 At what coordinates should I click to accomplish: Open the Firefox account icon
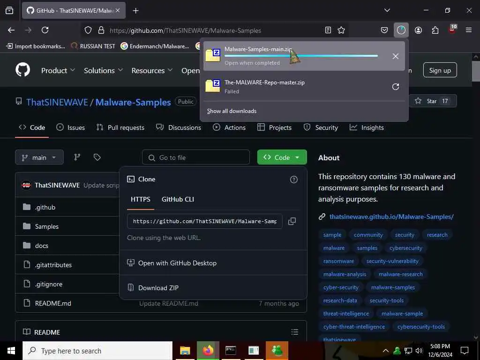tap(418, 30)
